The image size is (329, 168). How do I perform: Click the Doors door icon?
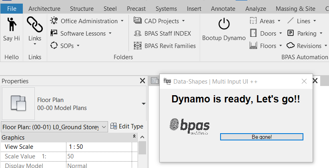(253, 33)
